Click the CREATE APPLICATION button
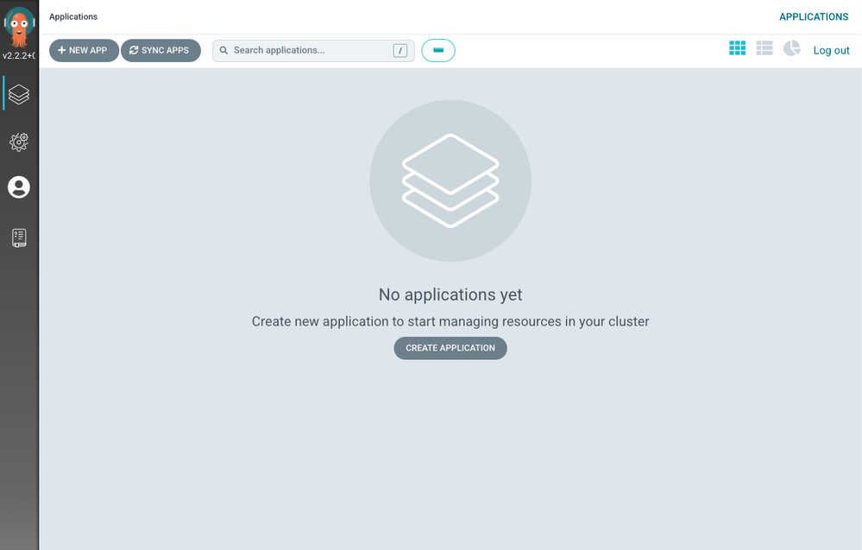Screen dimensions: 862x550 pos(450,348)
